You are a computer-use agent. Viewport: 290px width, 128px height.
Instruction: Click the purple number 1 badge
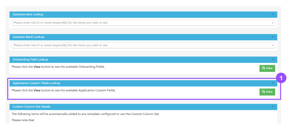(281, 78)
